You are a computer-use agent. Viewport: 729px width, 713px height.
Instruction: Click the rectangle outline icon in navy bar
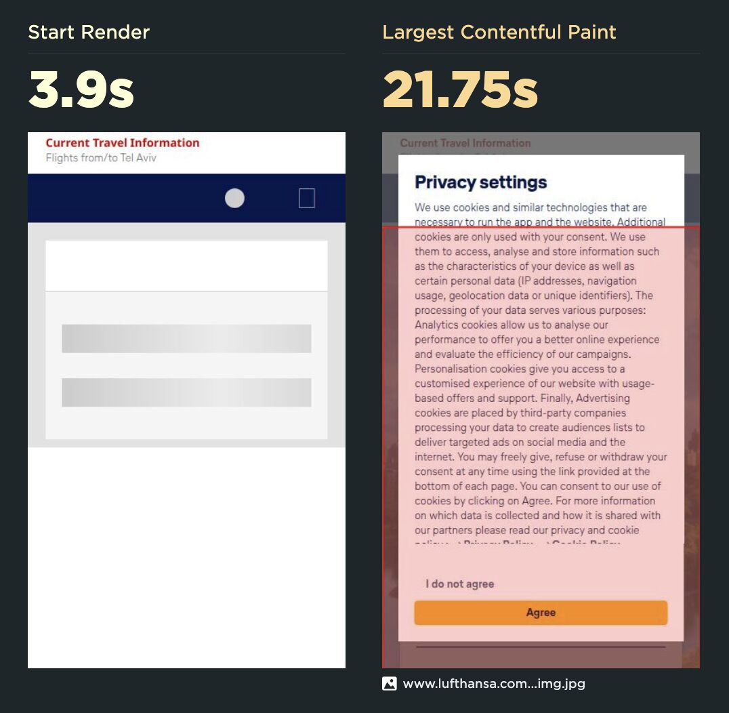point(307,198)
